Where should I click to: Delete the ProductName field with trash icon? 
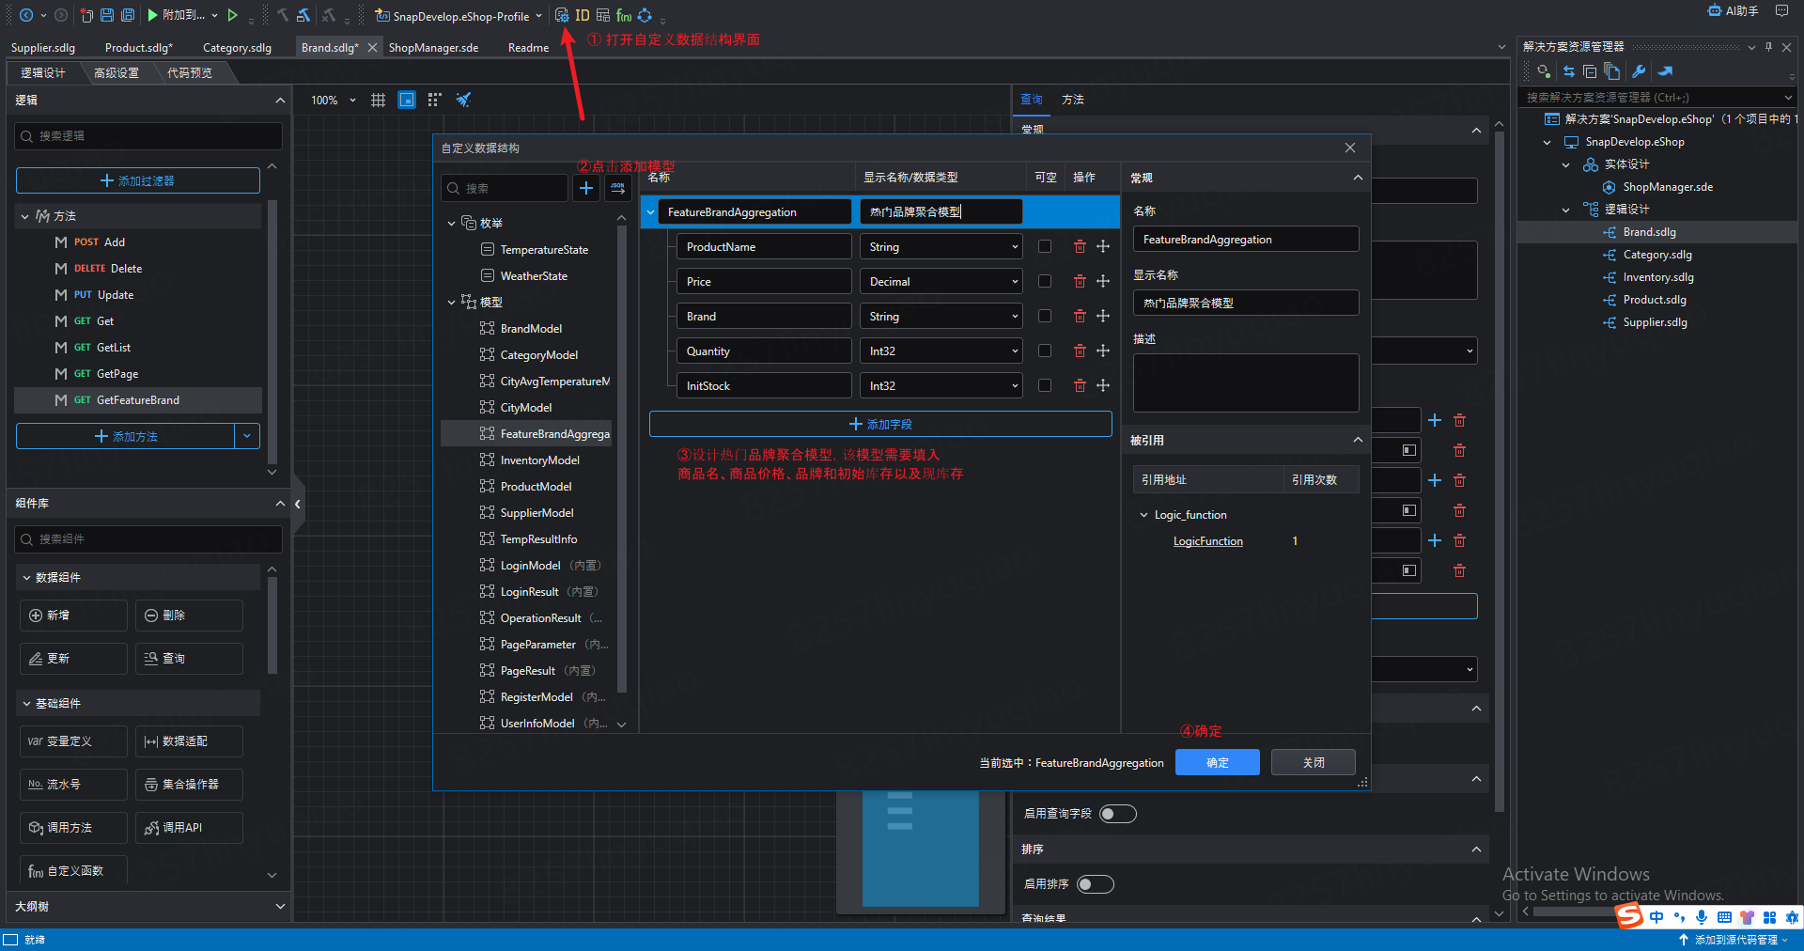[1080, 247]
